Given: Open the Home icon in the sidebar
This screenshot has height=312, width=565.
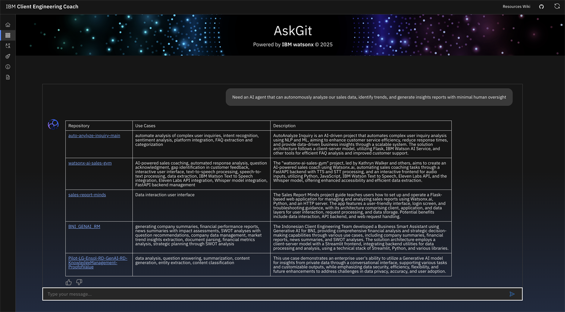Looking at the screenshot, I should [8, 25].
